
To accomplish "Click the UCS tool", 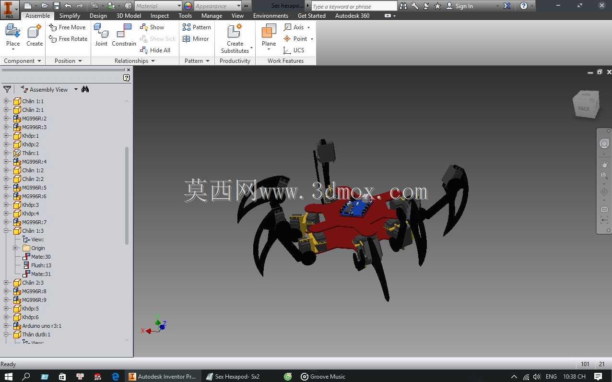I will pos(294,50).
